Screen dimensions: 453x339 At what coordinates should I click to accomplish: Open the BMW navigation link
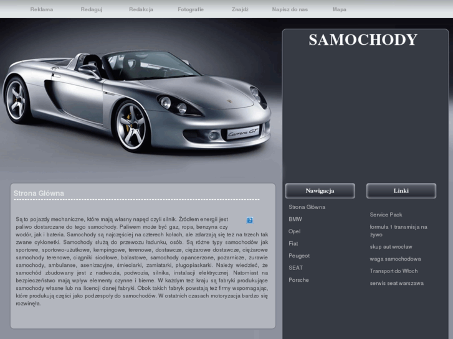295,219
